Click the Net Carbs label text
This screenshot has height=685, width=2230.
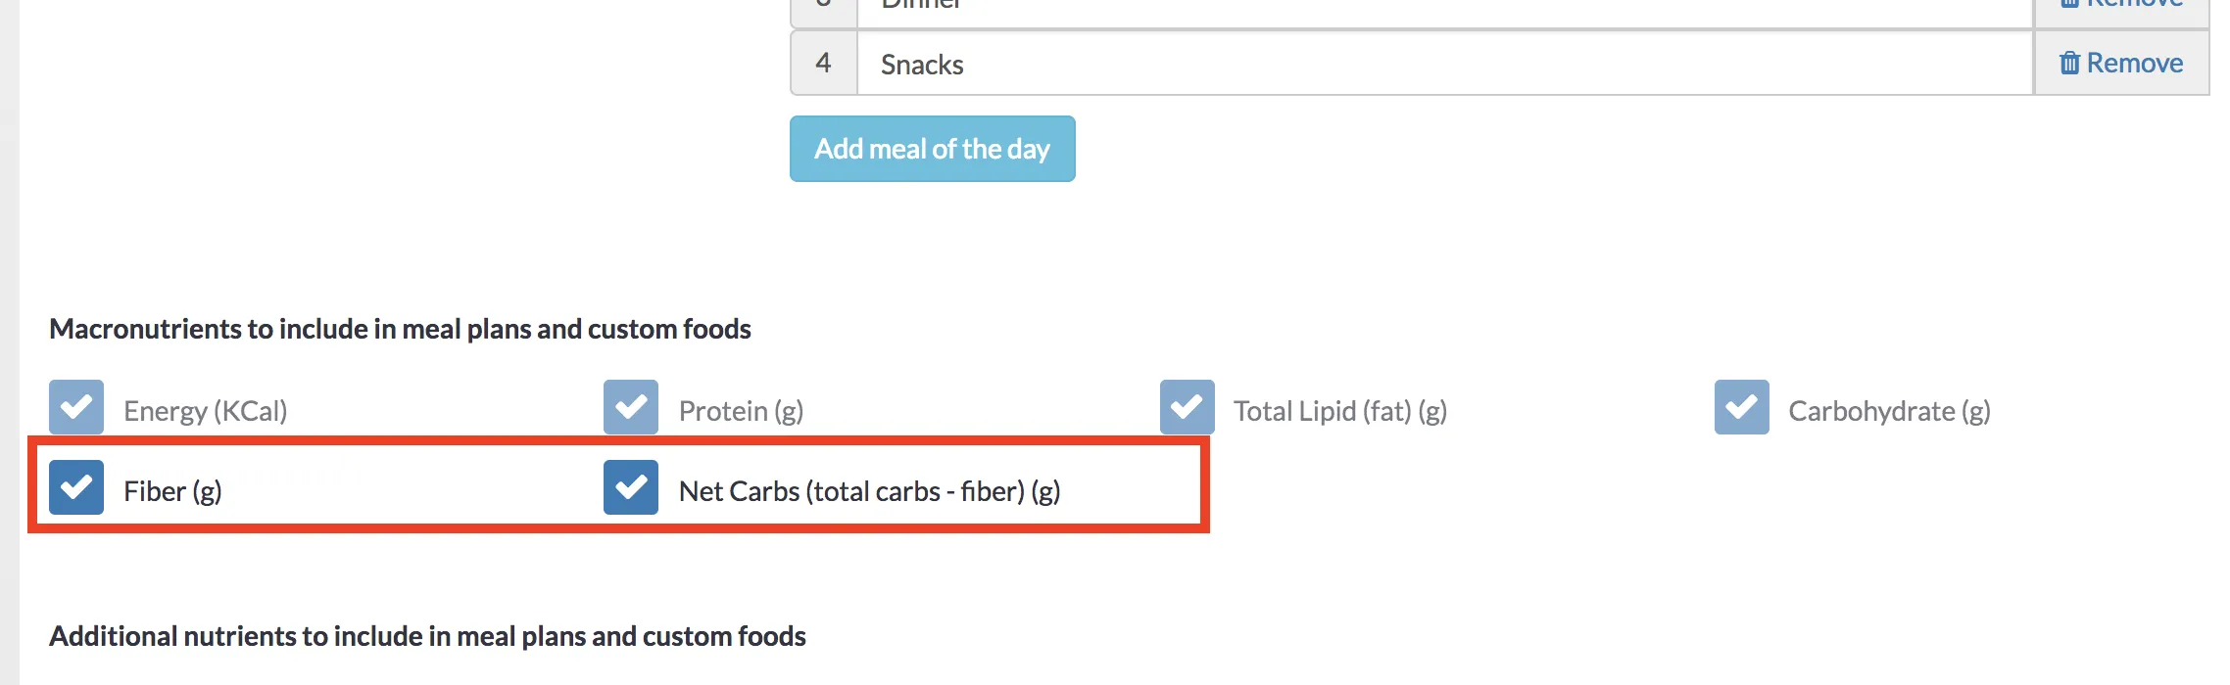(869, 491)
